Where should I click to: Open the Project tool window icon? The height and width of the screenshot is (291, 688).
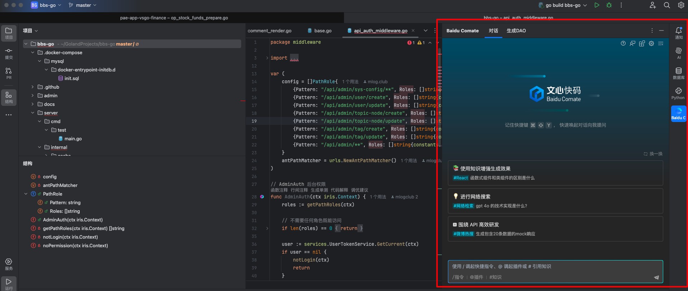point(9,33)
